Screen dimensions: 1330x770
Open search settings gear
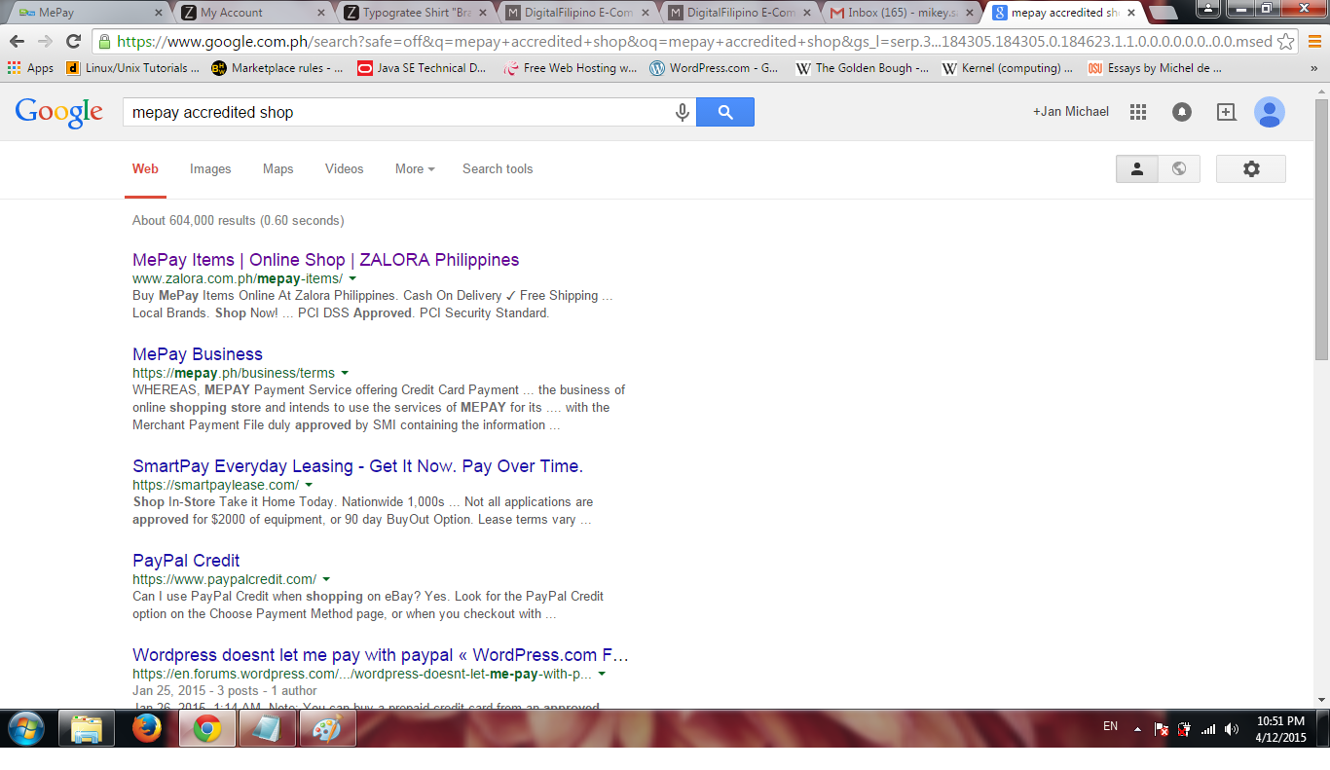[x=1251, y=168]
